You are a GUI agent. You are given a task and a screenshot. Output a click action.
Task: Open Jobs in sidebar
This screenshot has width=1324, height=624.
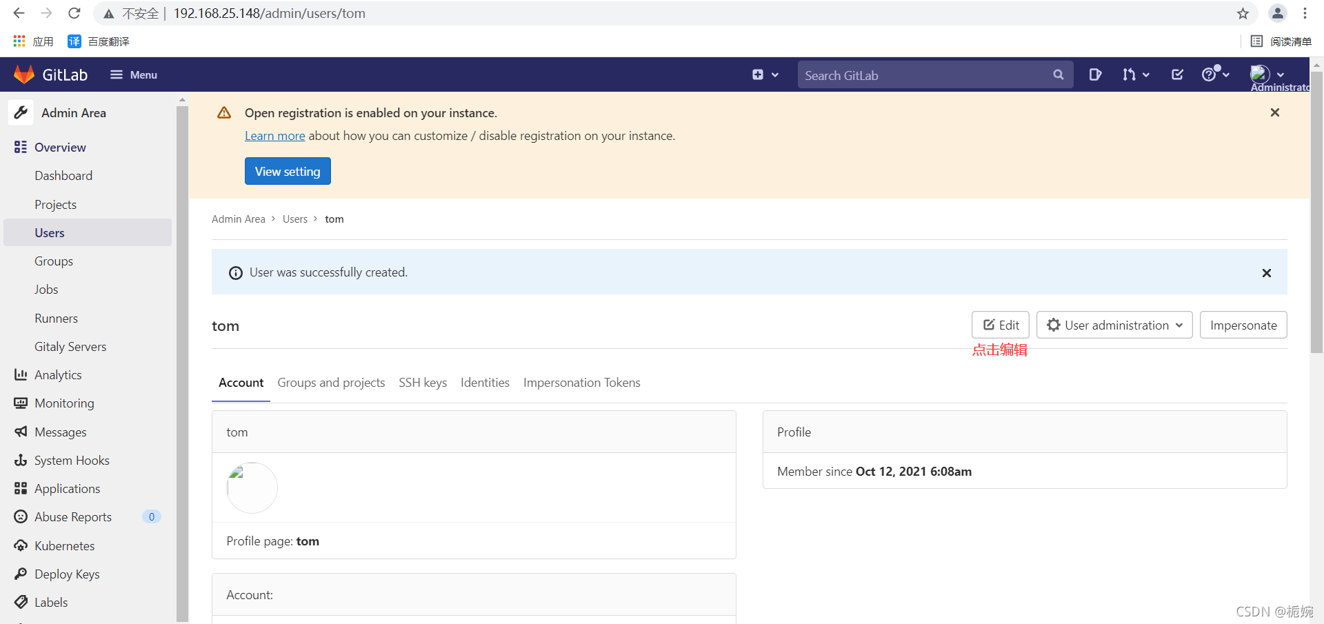(46, 290)
